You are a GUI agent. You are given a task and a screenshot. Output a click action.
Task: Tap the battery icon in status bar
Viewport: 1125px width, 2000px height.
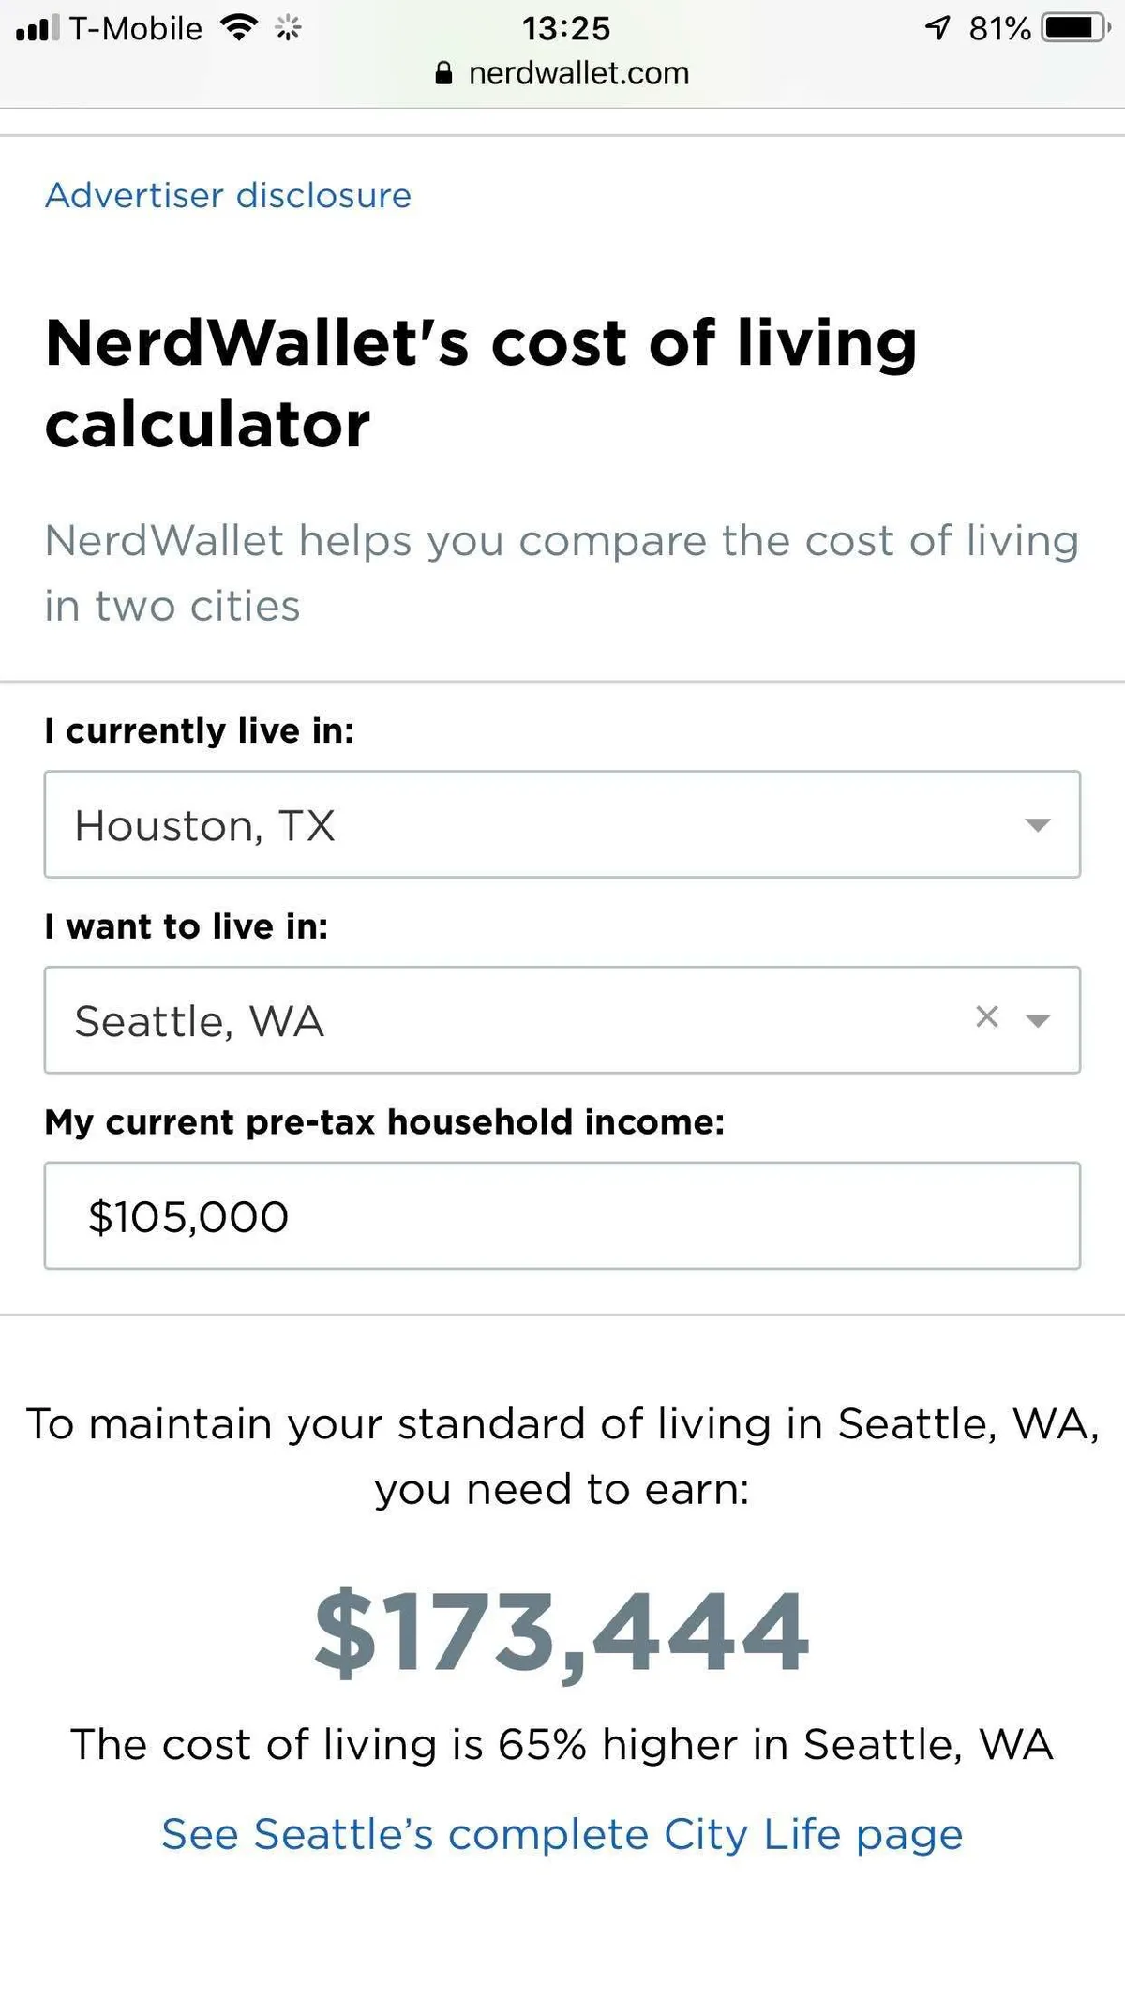tap(1076, 28)
